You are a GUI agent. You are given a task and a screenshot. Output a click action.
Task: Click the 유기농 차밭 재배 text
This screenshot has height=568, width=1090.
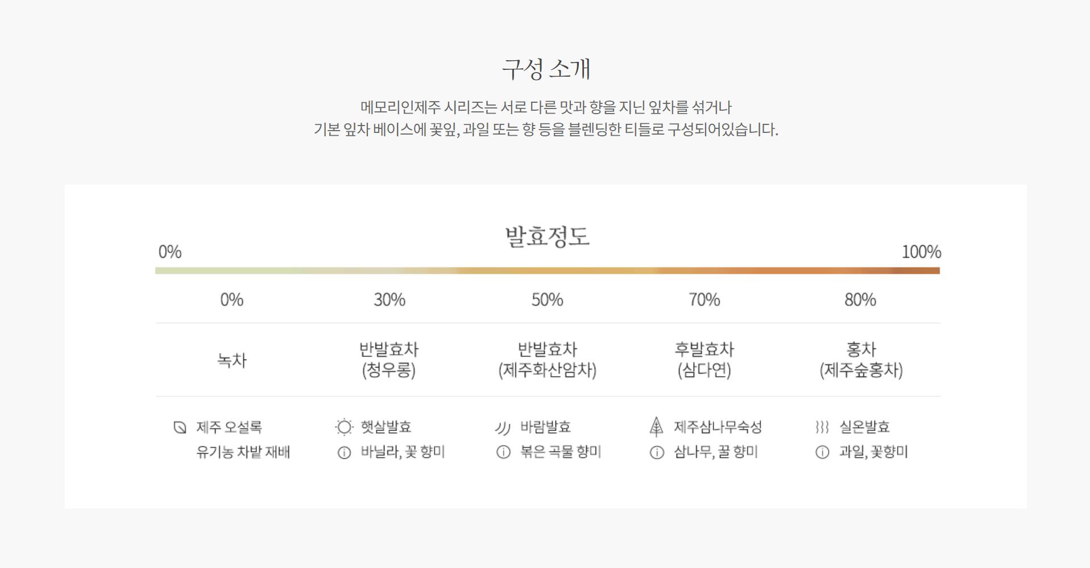(243, 453)
